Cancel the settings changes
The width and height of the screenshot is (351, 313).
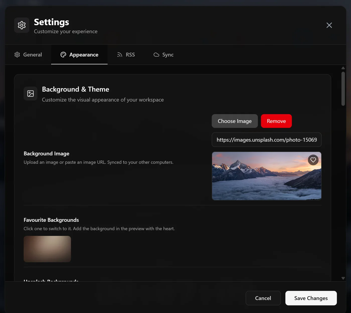[x=263, y=298]
